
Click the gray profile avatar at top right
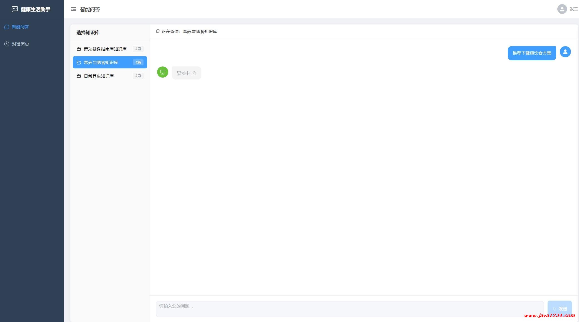(x=562, y=9)
